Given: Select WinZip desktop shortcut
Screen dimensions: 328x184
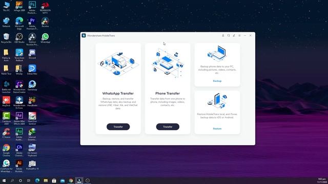Looking at the screenshot, I should pyautogui.click(x=19, y=70).
